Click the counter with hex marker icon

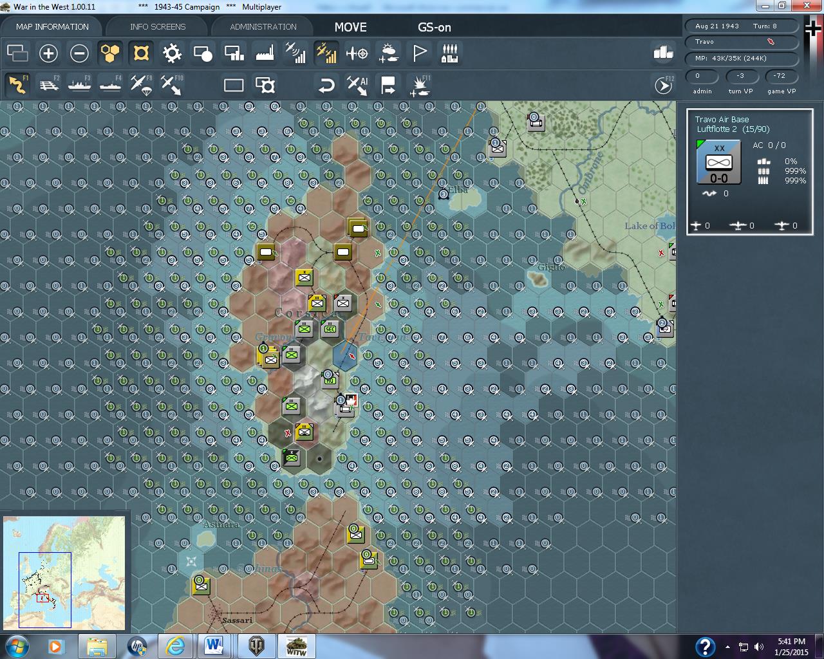click(265, 85)
